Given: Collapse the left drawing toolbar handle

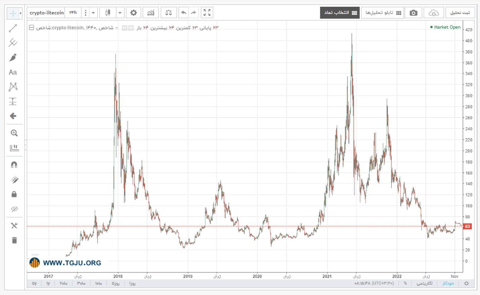Looking at the screenshot, I should (26, 145).
